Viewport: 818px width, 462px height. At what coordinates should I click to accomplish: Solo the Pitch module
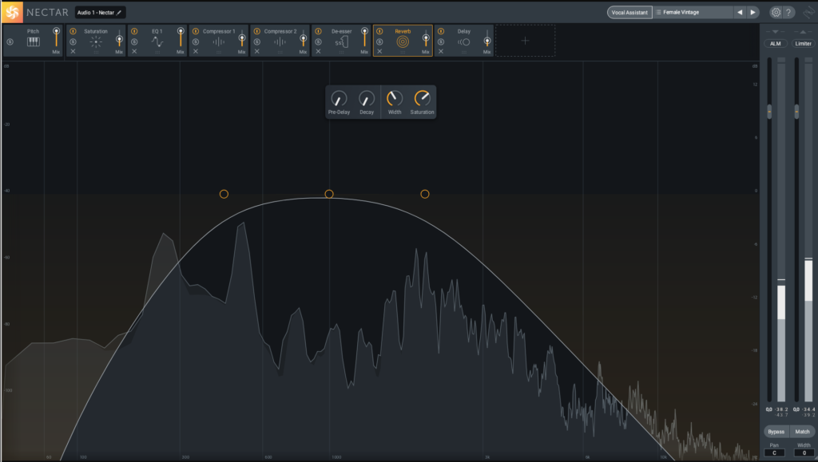pos(10,41)
